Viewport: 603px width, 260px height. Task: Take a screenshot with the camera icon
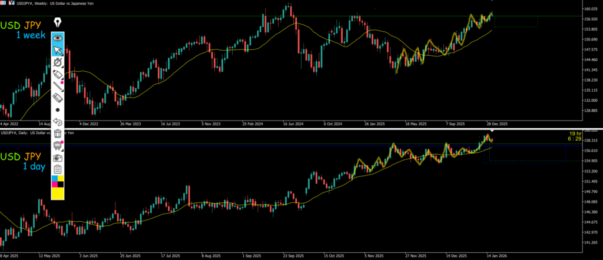[58, 158]
